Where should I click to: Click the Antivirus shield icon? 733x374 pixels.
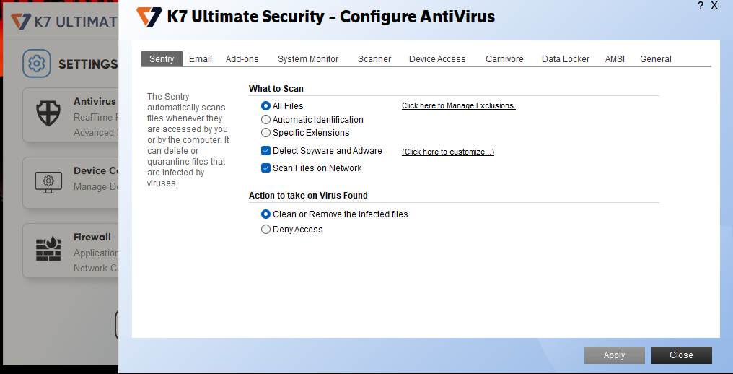click(x=48, y=113)
